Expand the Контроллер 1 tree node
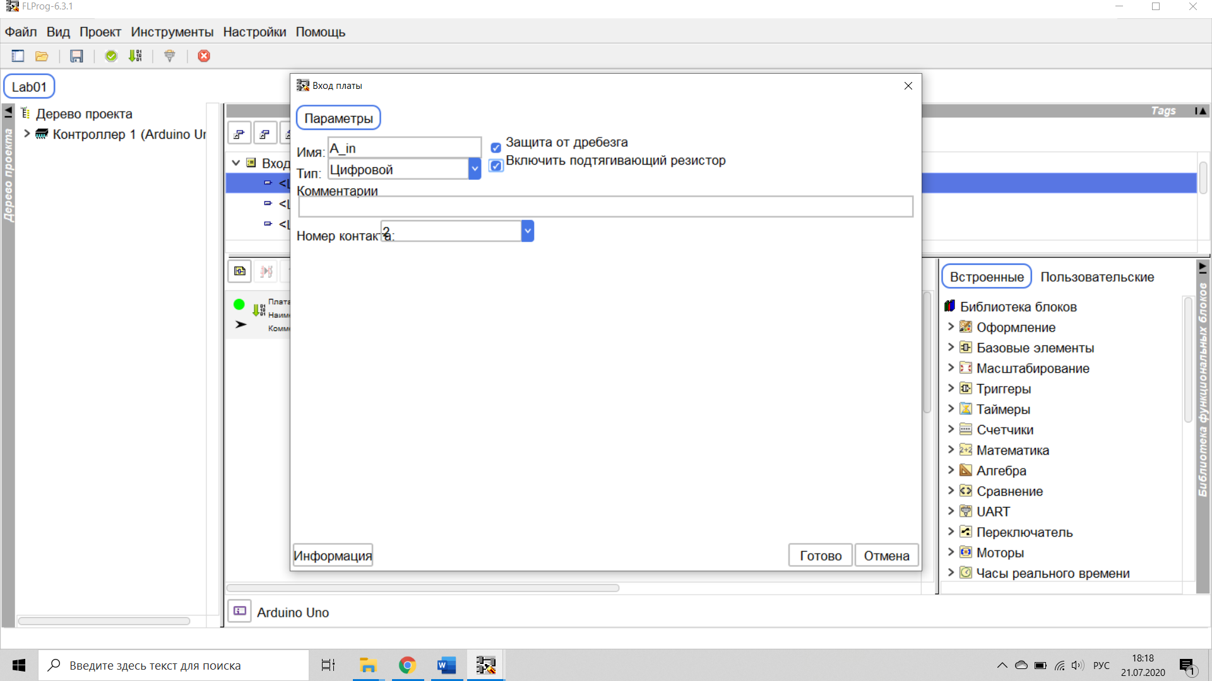The width and height of the screenshot is (1212, 681). (x=27, y=134)
